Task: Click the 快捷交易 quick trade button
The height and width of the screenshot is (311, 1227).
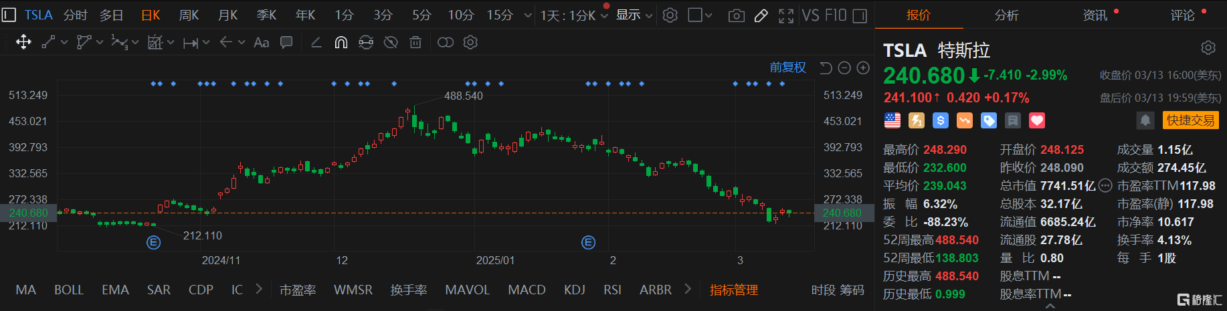Action: tap(1191, 120)
